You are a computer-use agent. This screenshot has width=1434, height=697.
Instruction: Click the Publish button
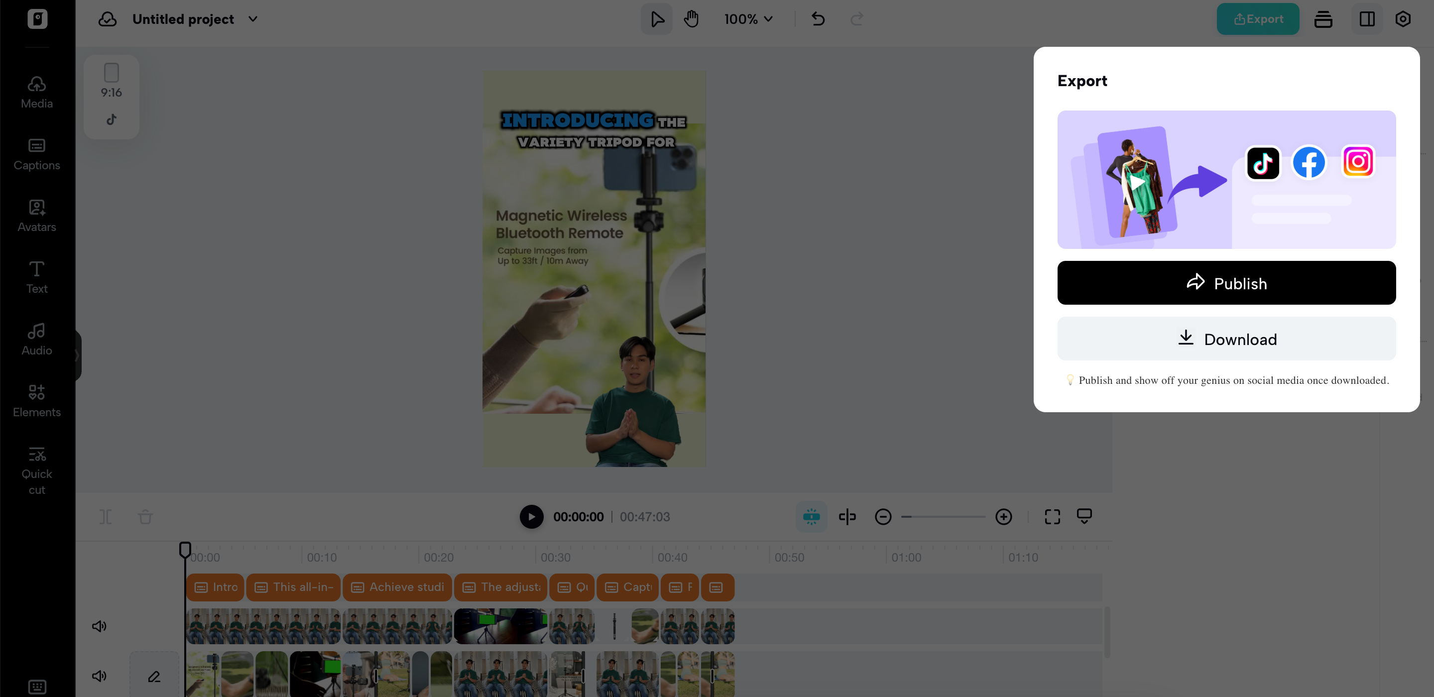pyautogui.click(x=1226, y=283)
